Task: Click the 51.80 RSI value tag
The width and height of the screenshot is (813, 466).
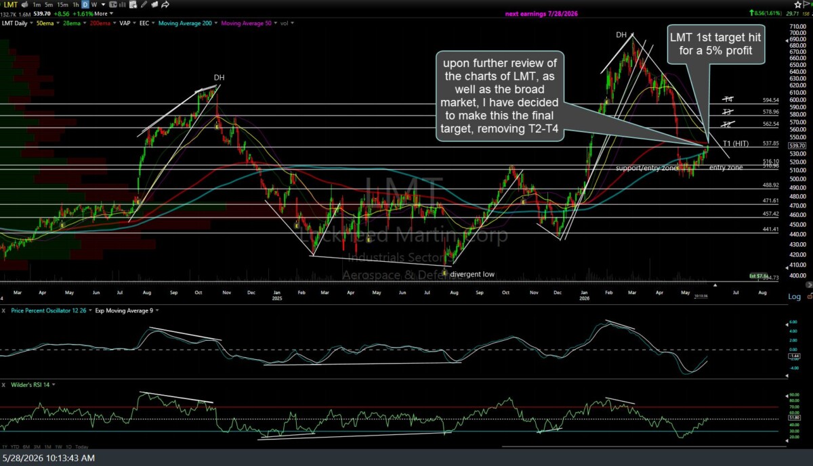Action: point(795,417)
